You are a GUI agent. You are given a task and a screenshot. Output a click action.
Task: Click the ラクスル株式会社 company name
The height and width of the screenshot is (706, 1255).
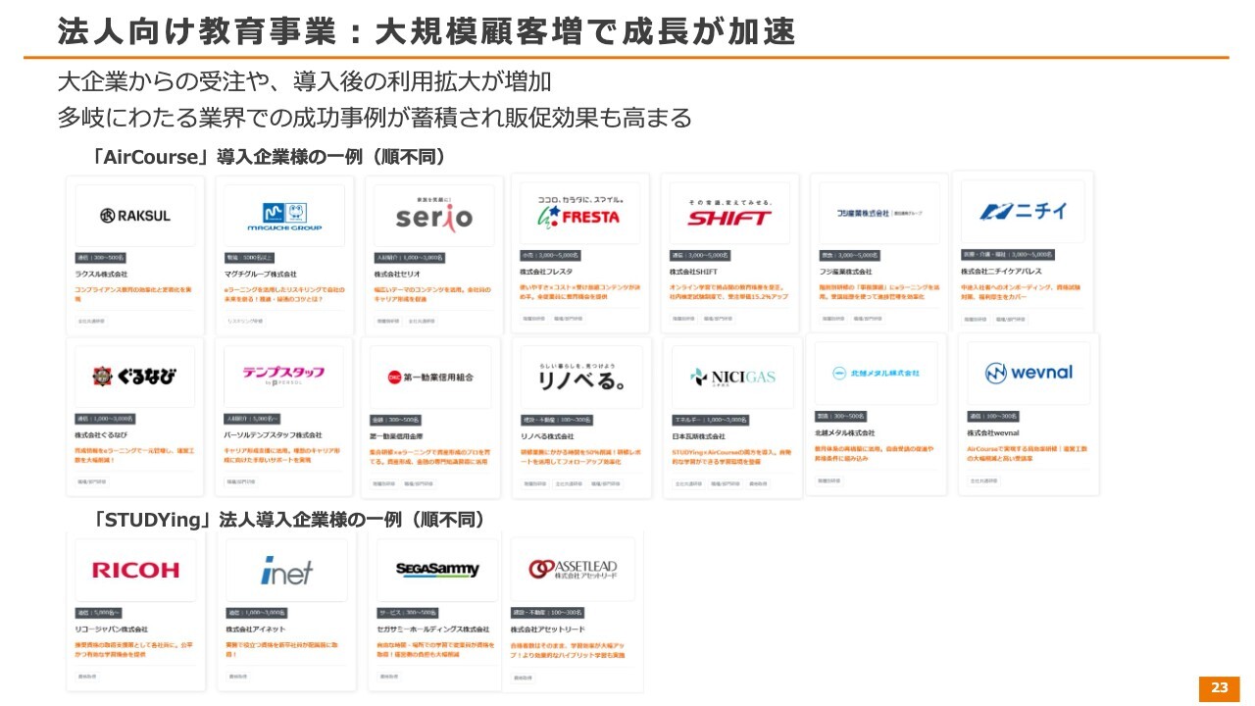click(x=102, y=275)
